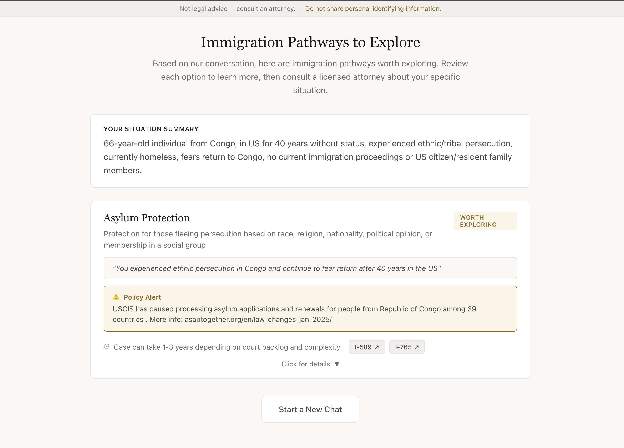Click the Policy Alert heading
Screen dimensions: 624x448
(x=142, y=297)
